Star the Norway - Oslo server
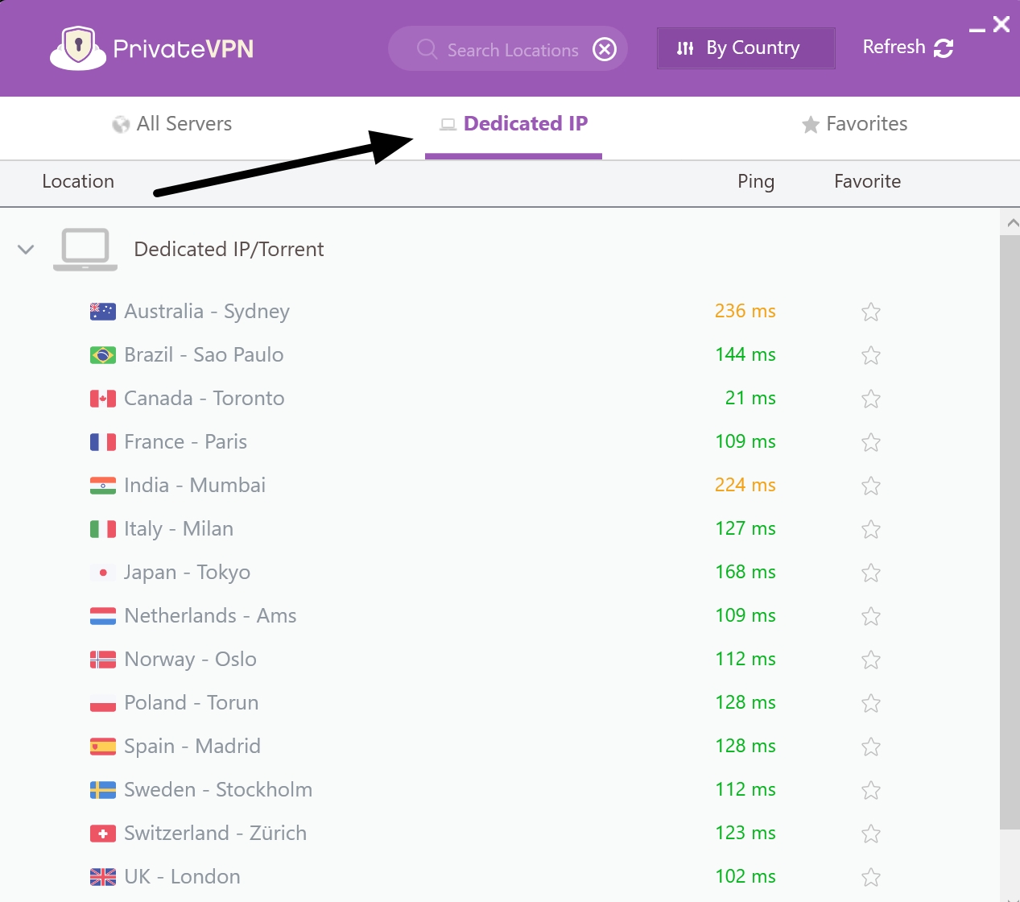This screenshot has height=902, width=1020. click(x=870, y=660)
